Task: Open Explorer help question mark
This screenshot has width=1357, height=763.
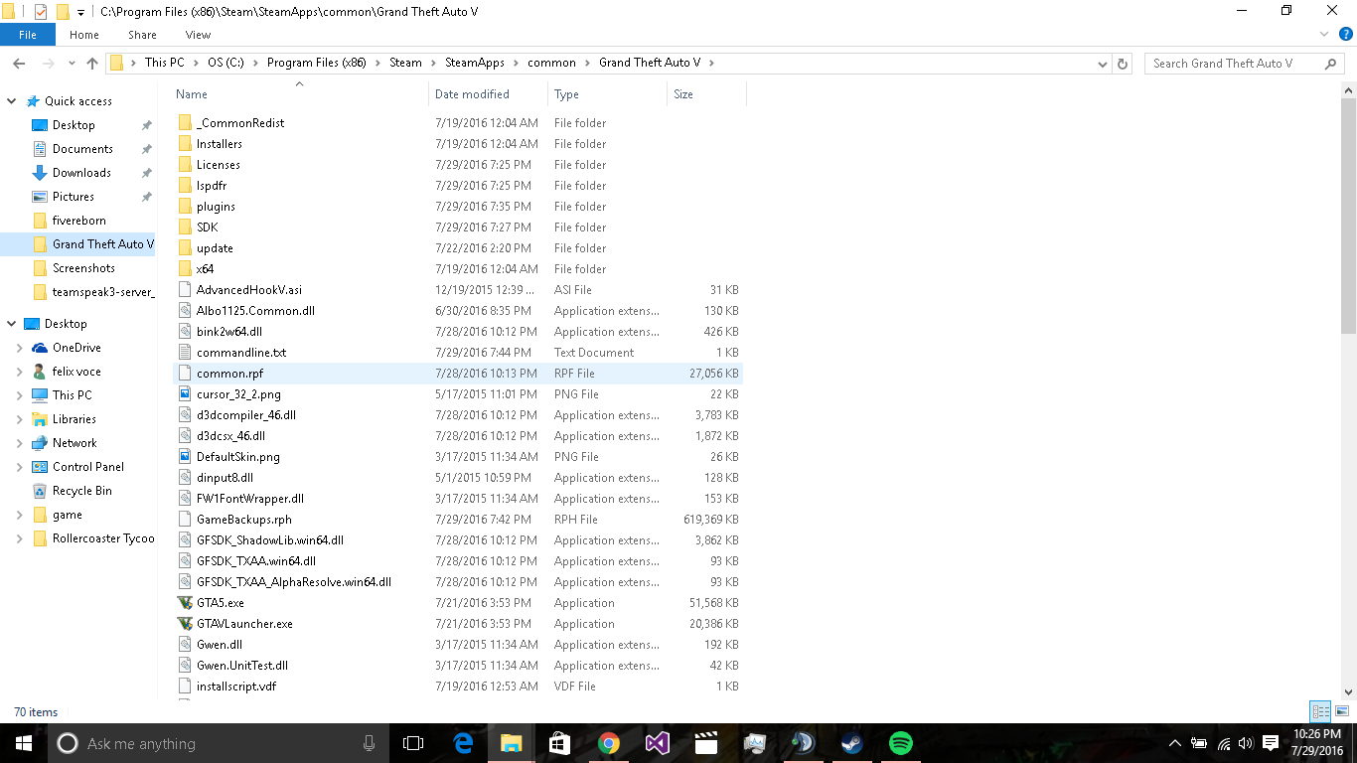Action: 1345,34
